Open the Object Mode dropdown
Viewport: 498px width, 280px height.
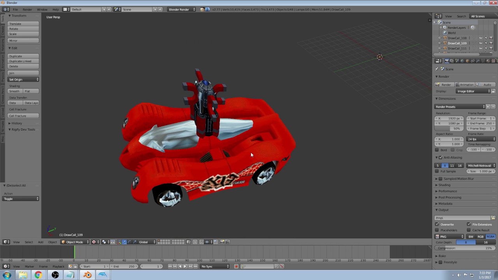(x=75, y=242)
